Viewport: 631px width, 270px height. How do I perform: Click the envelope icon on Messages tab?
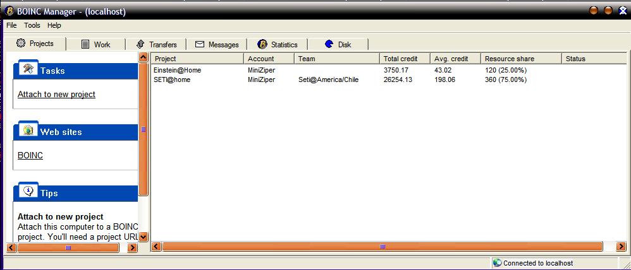tap(200, 44)
